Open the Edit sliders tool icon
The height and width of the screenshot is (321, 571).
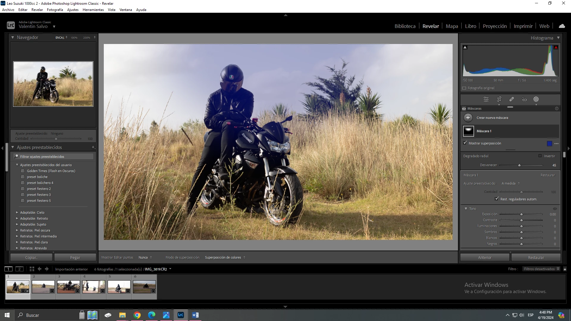[x=486, y=99]
